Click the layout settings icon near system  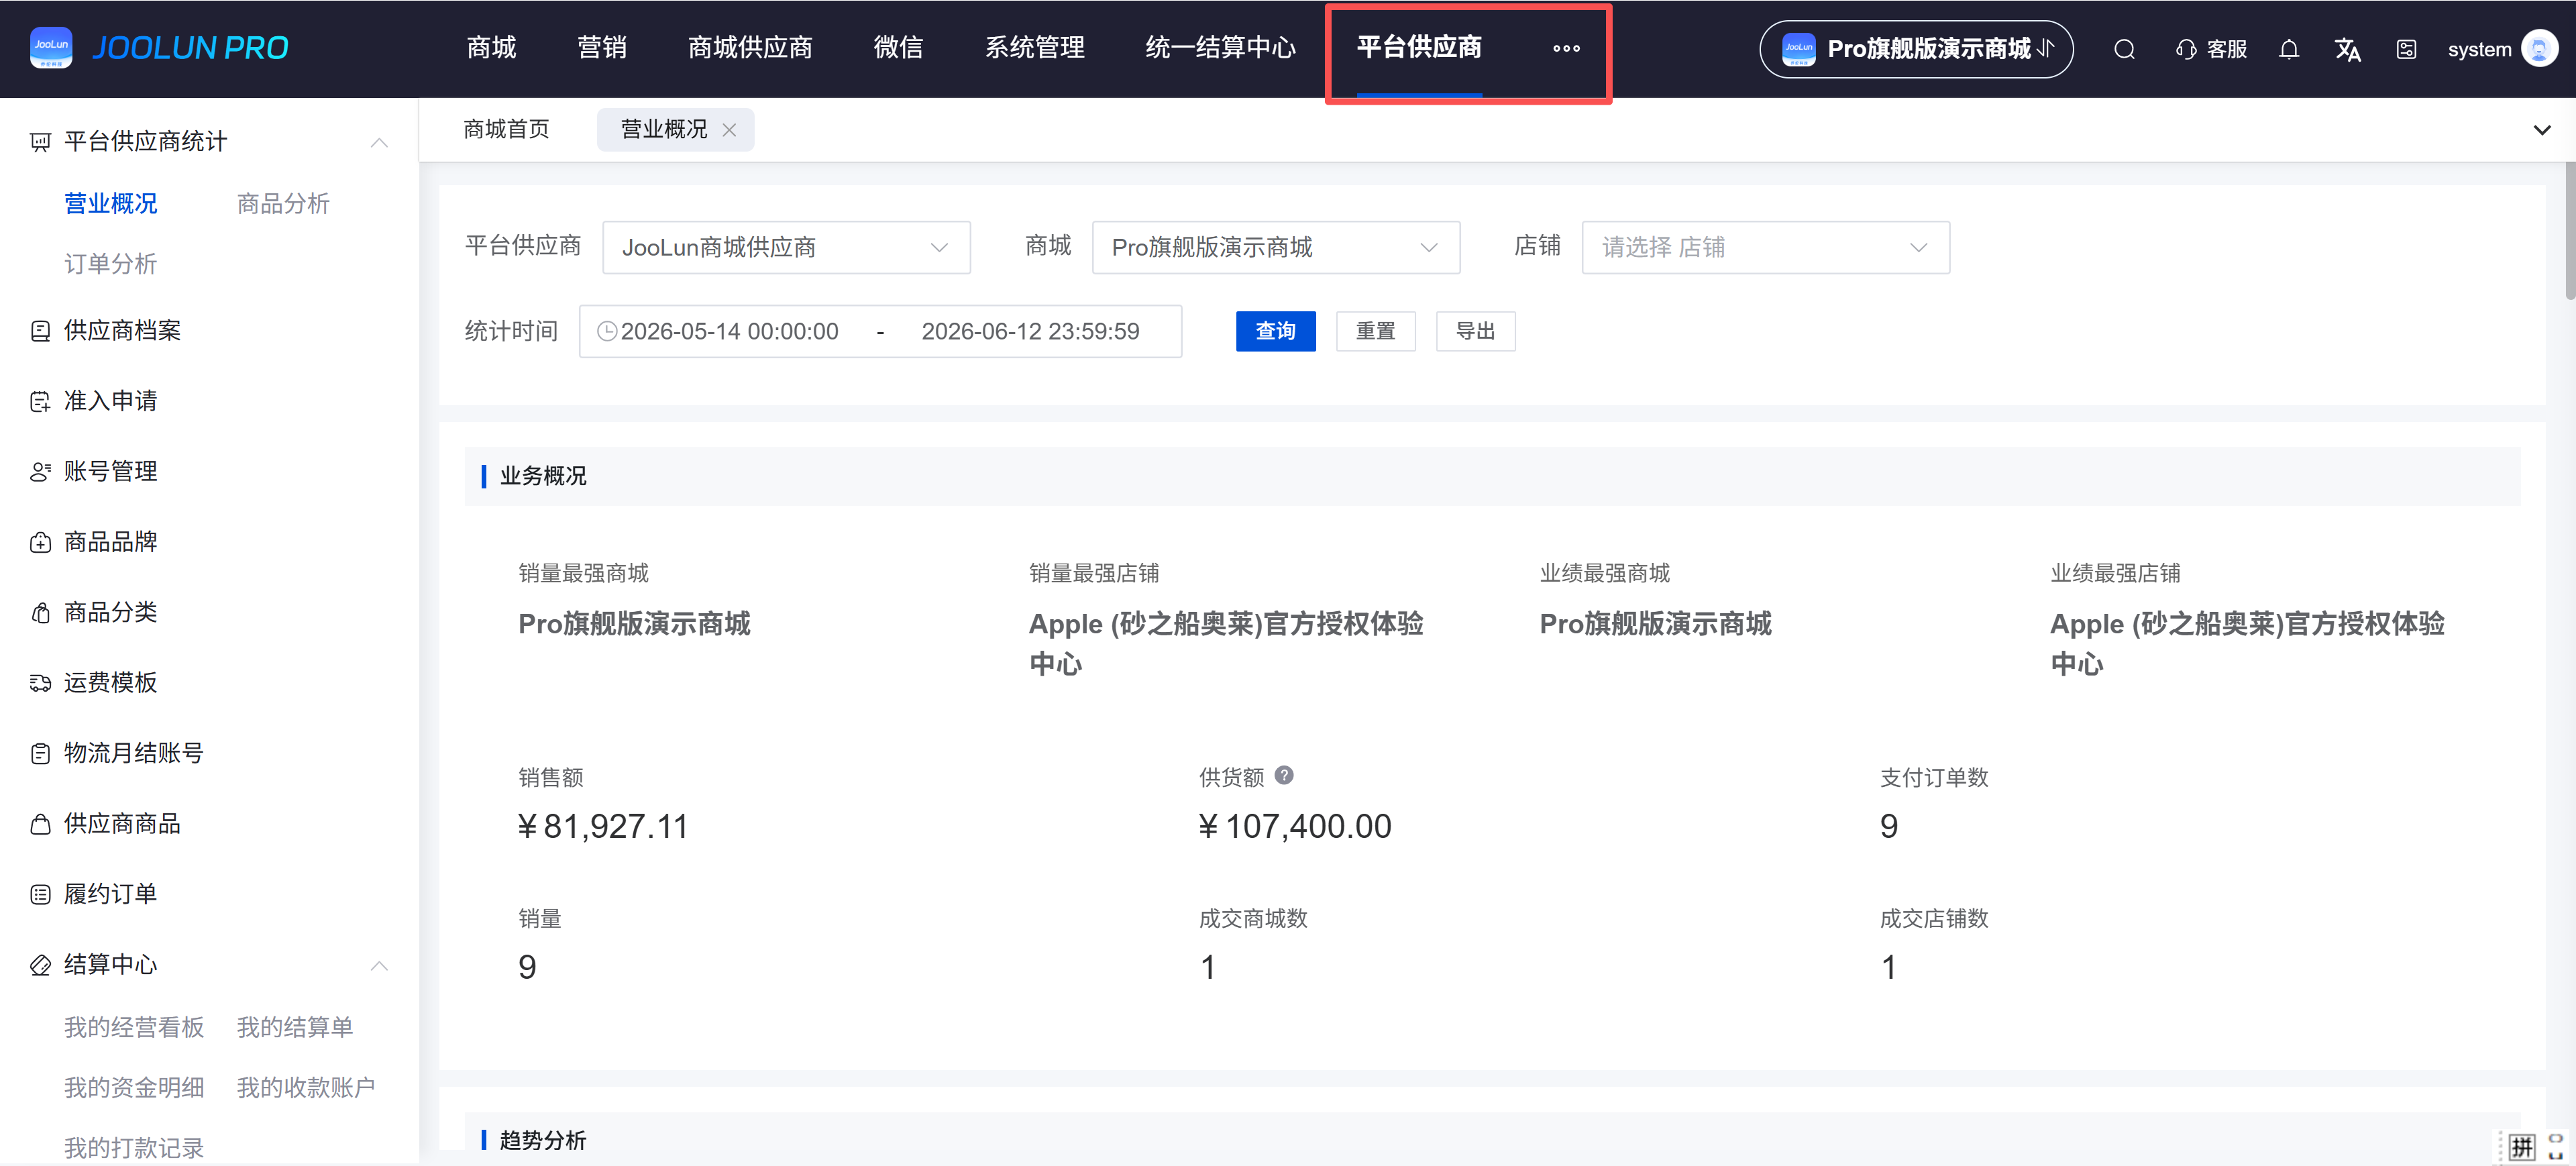click(x=2406, y=49)
